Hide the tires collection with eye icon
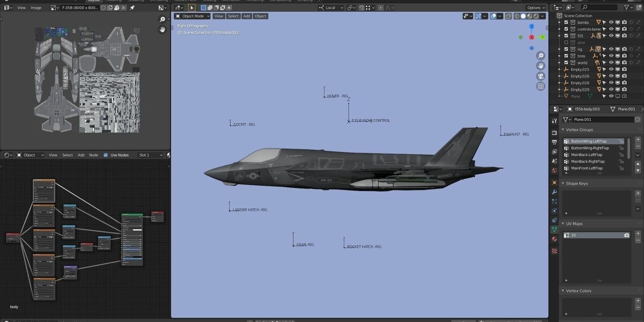 click(611, 56)
